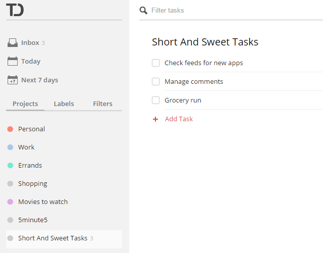Open the Inbox view

pos(30,43)
